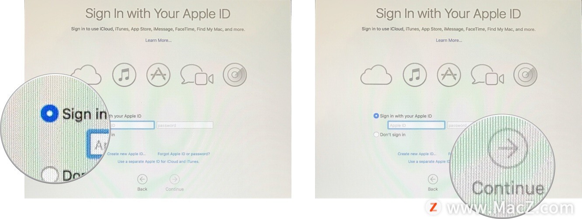Select the 'Don't sign in' radio, right panel
Viewport: 582px width, 219px height.
(x=376, y=135)
